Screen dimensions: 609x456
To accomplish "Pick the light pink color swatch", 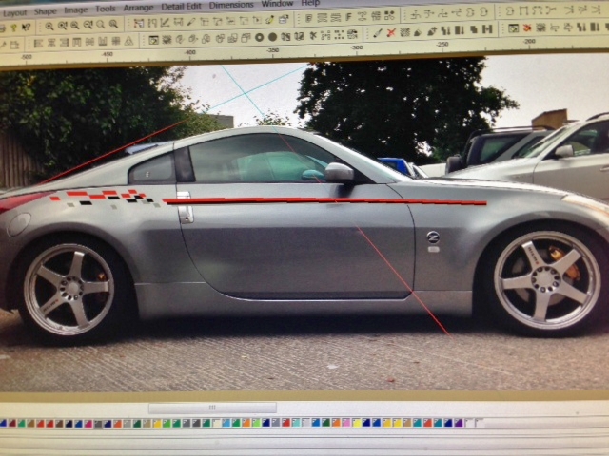I will click(346, 423).
